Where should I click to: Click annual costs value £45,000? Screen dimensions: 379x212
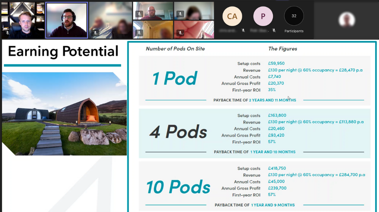(276, 181)
